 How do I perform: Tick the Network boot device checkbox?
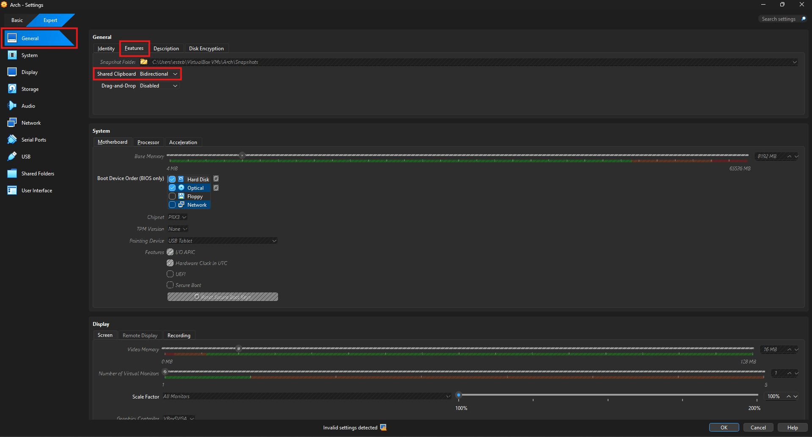pos(172,205)
